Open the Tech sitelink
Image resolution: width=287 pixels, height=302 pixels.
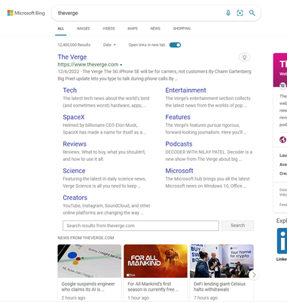point(70,91)
